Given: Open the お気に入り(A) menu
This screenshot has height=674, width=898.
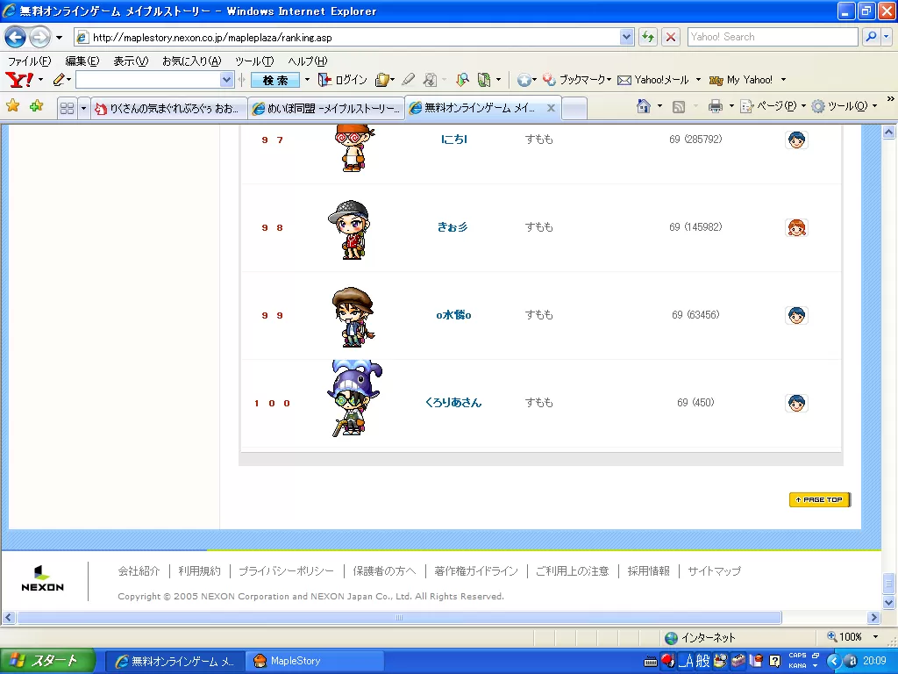Looking at the screenshot, I should [191, 61].
